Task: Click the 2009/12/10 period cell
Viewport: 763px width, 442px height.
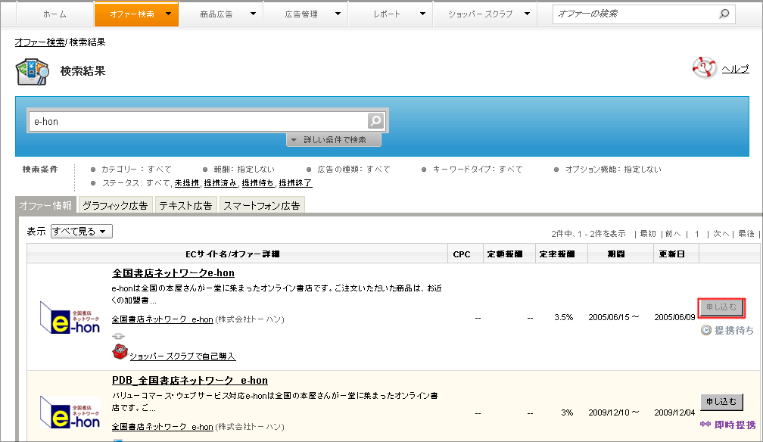Action: (614, 412)
